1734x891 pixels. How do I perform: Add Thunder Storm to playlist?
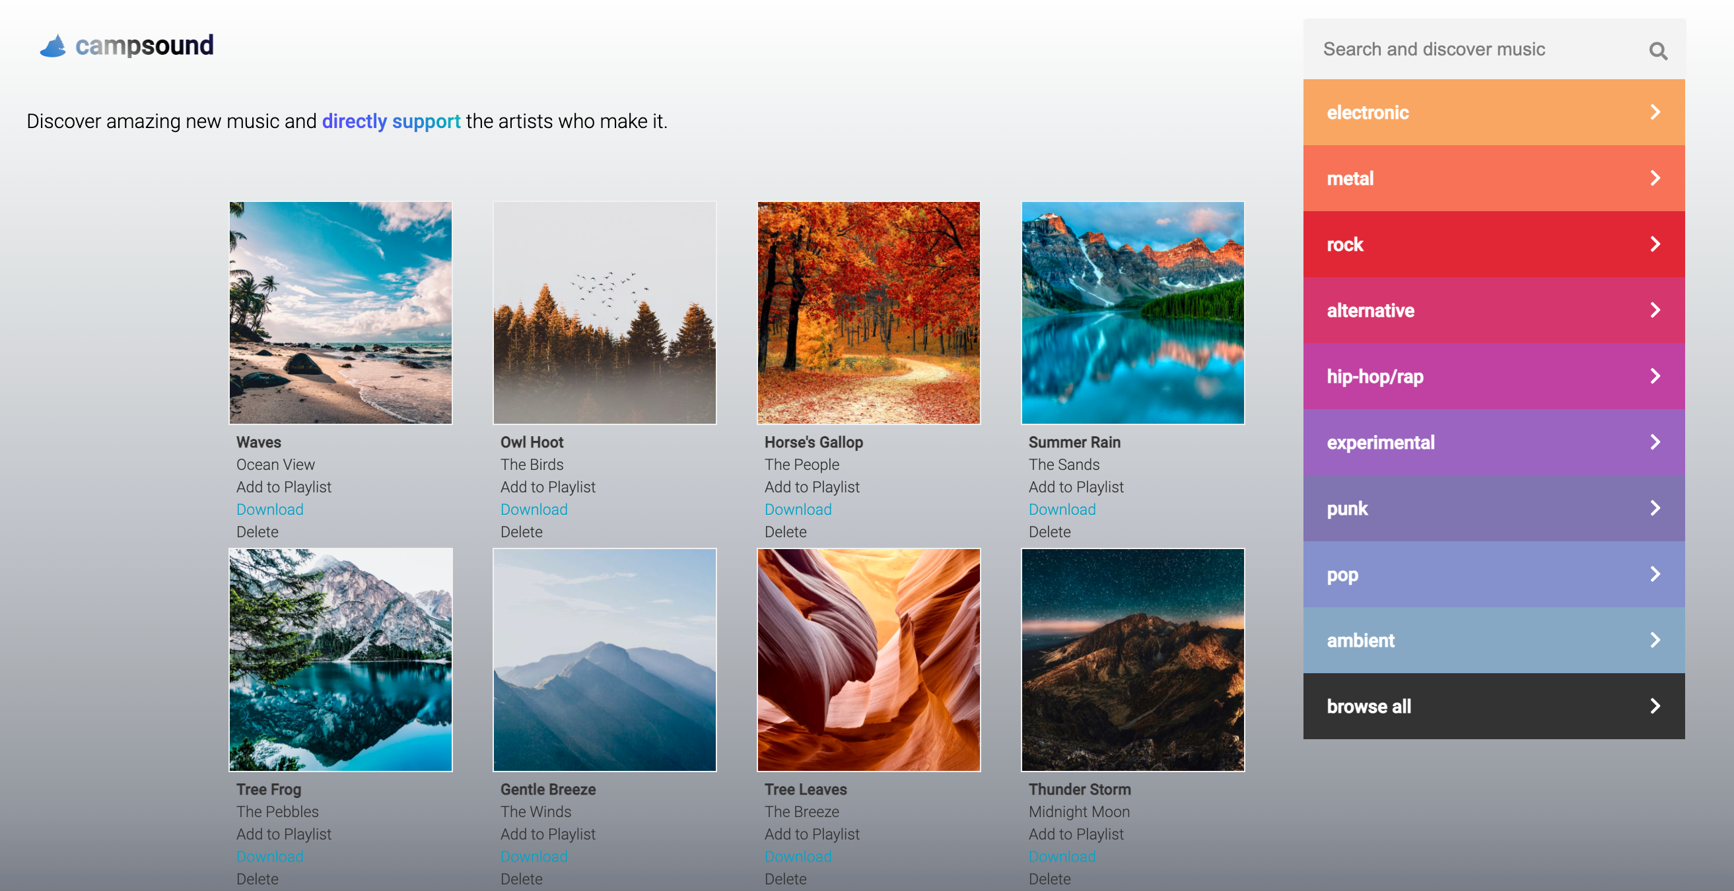1076,834
